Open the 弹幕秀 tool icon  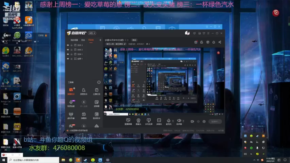point(84,116)
